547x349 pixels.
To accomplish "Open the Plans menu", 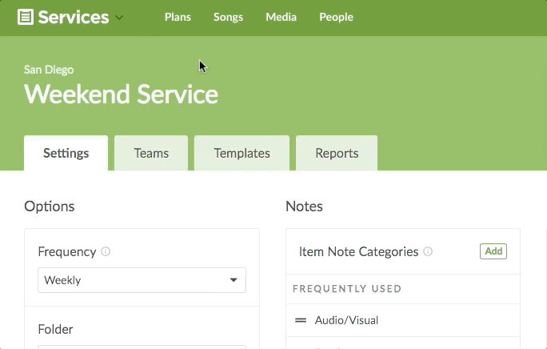I will [178, 17].
